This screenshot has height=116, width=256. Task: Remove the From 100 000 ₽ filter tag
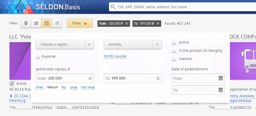(127, 24)
